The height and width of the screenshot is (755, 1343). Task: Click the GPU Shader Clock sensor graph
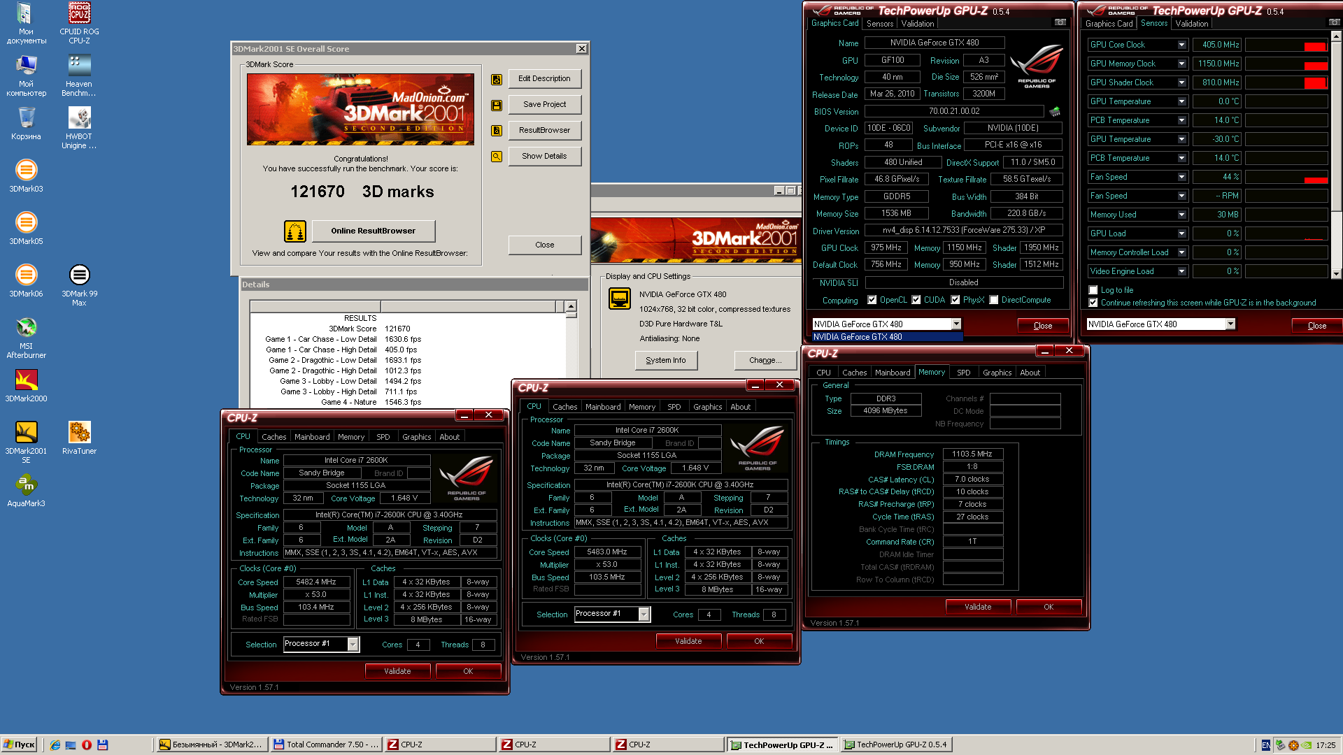(1286, 82)
